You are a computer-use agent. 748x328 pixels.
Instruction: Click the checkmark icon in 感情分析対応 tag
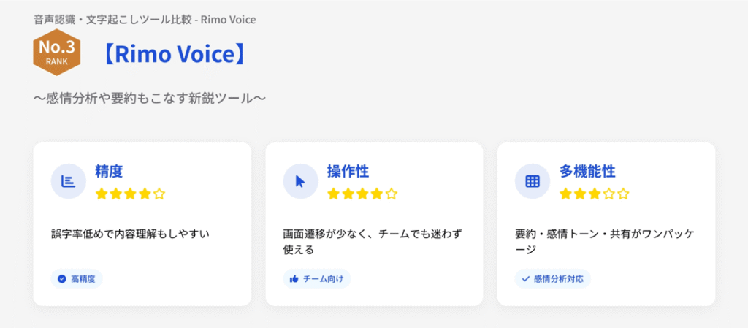526,279
